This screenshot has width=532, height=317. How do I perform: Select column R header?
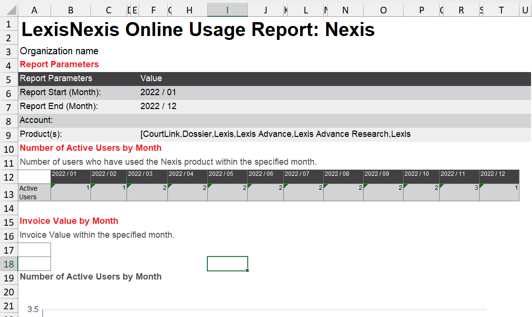click(461, 10)
